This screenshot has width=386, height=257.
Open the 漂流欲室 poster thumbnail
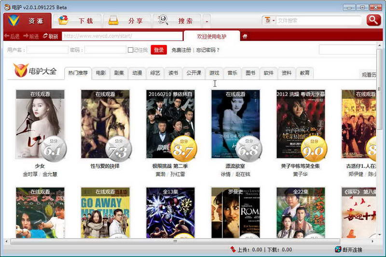[x=235, y=124]
